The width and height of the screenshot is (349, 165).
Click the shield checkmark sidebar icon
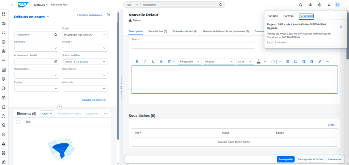3,134
